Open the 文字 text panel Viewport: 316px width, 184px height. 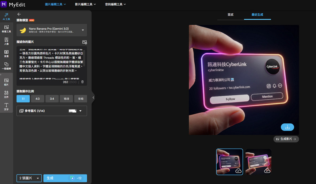6,107
